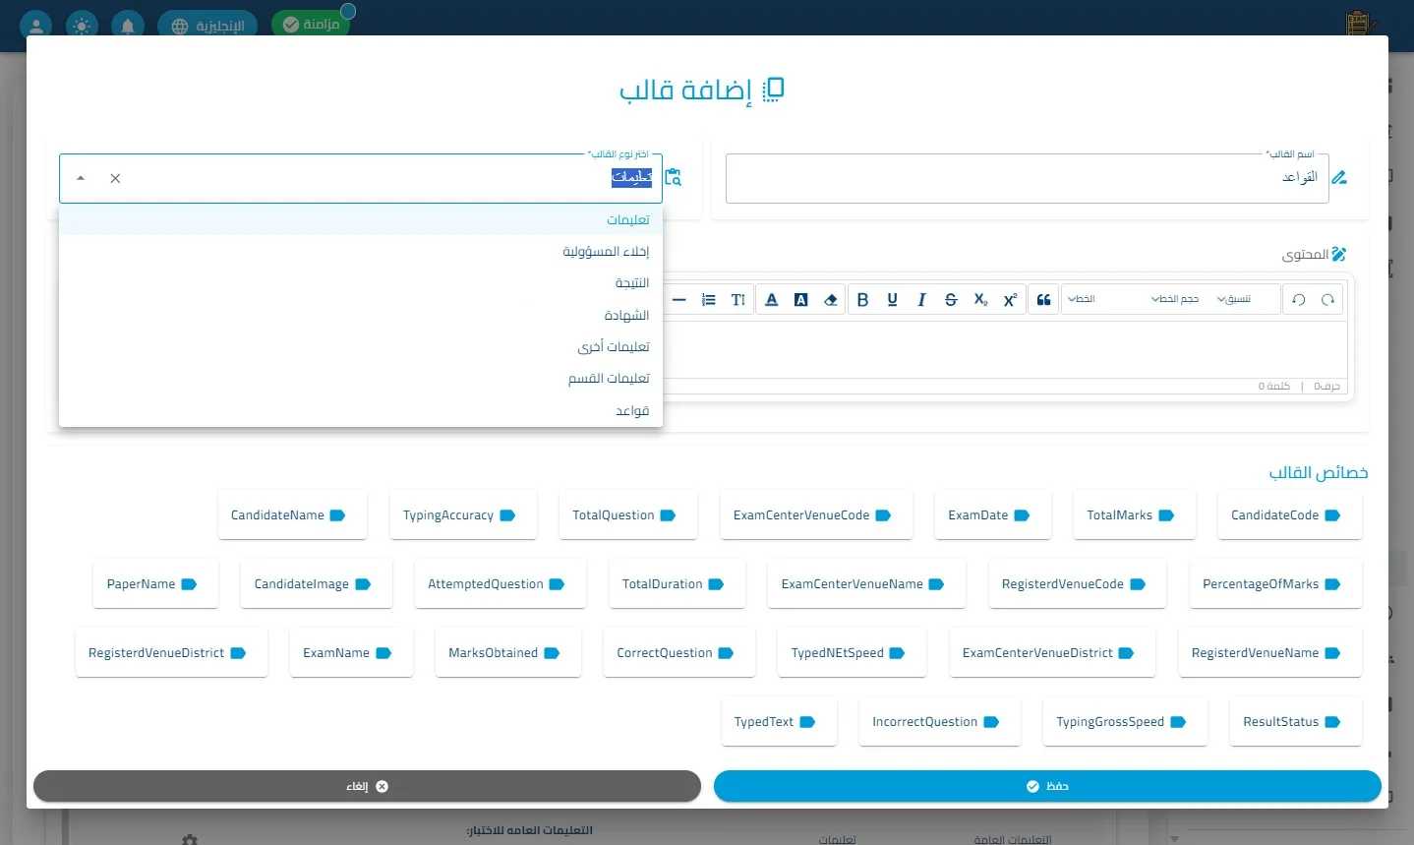This screenshot has height=845, width=1414.
Task: Insert a horizontal line
Action: click(x=679, y=300)
